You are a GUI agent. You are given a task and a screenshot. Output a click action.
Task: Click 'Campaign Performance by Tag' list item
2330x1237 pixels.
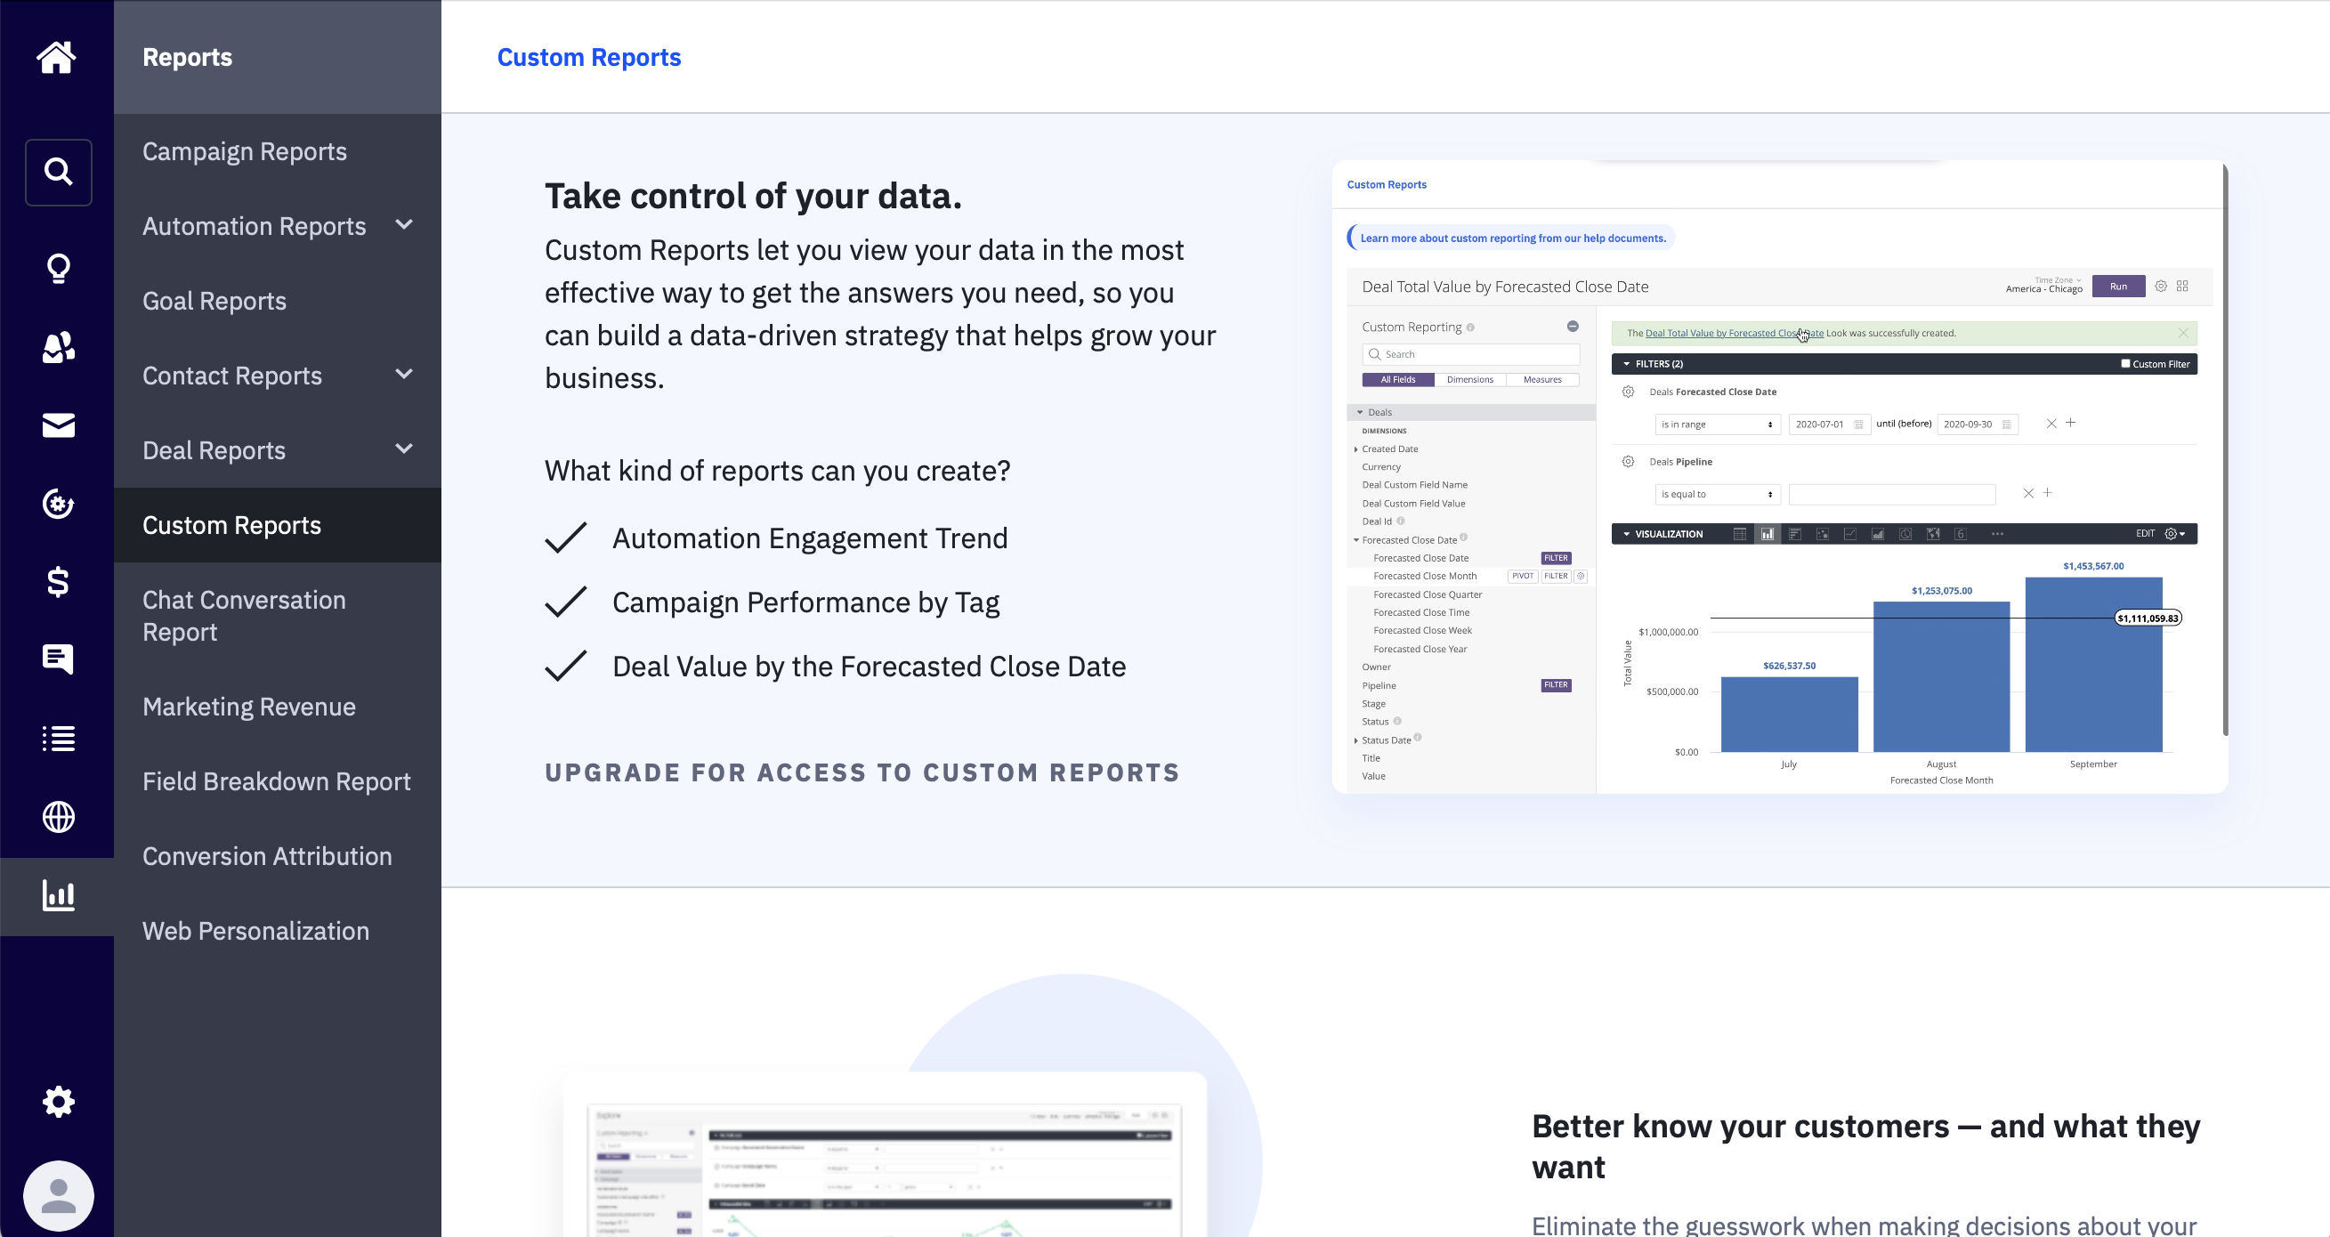(x=806, y=602)
